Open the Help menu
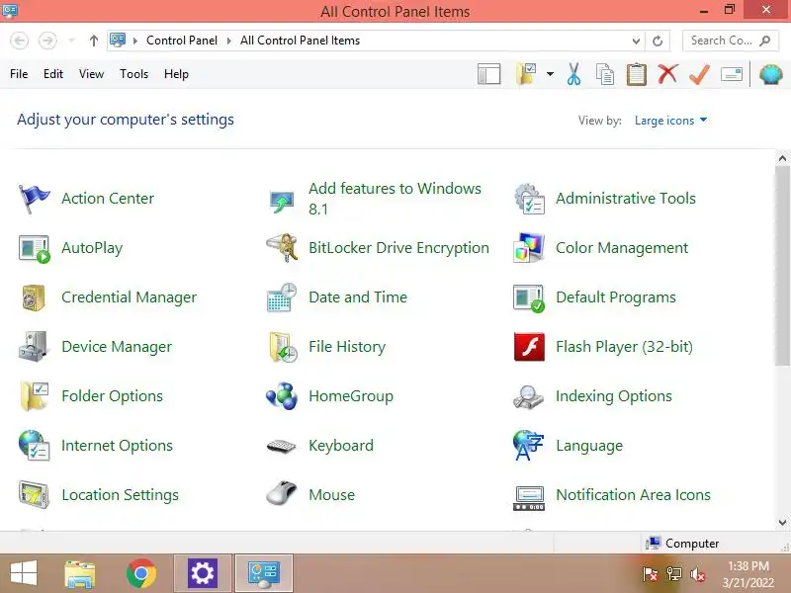Screen dimensions: 791x593 [176, 74]
